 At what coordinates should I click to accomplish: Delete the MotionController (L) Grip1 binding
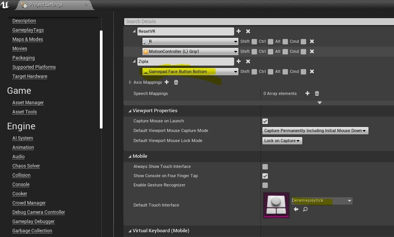click(x=312, y=51)
